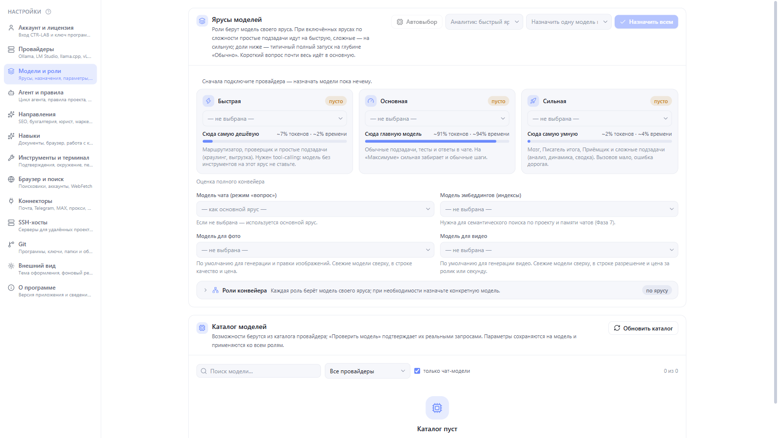
Task: Click the rocket icon on Сильная card
Action: click(x=533, y=101)
